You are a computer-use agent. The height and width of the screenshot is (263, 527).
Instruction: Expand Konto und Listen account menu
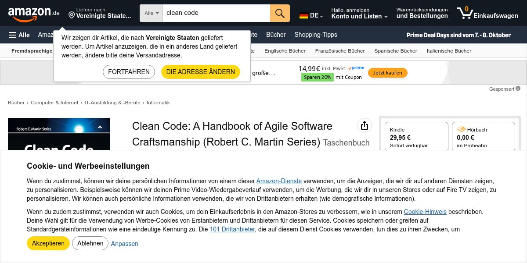[359, 13]
